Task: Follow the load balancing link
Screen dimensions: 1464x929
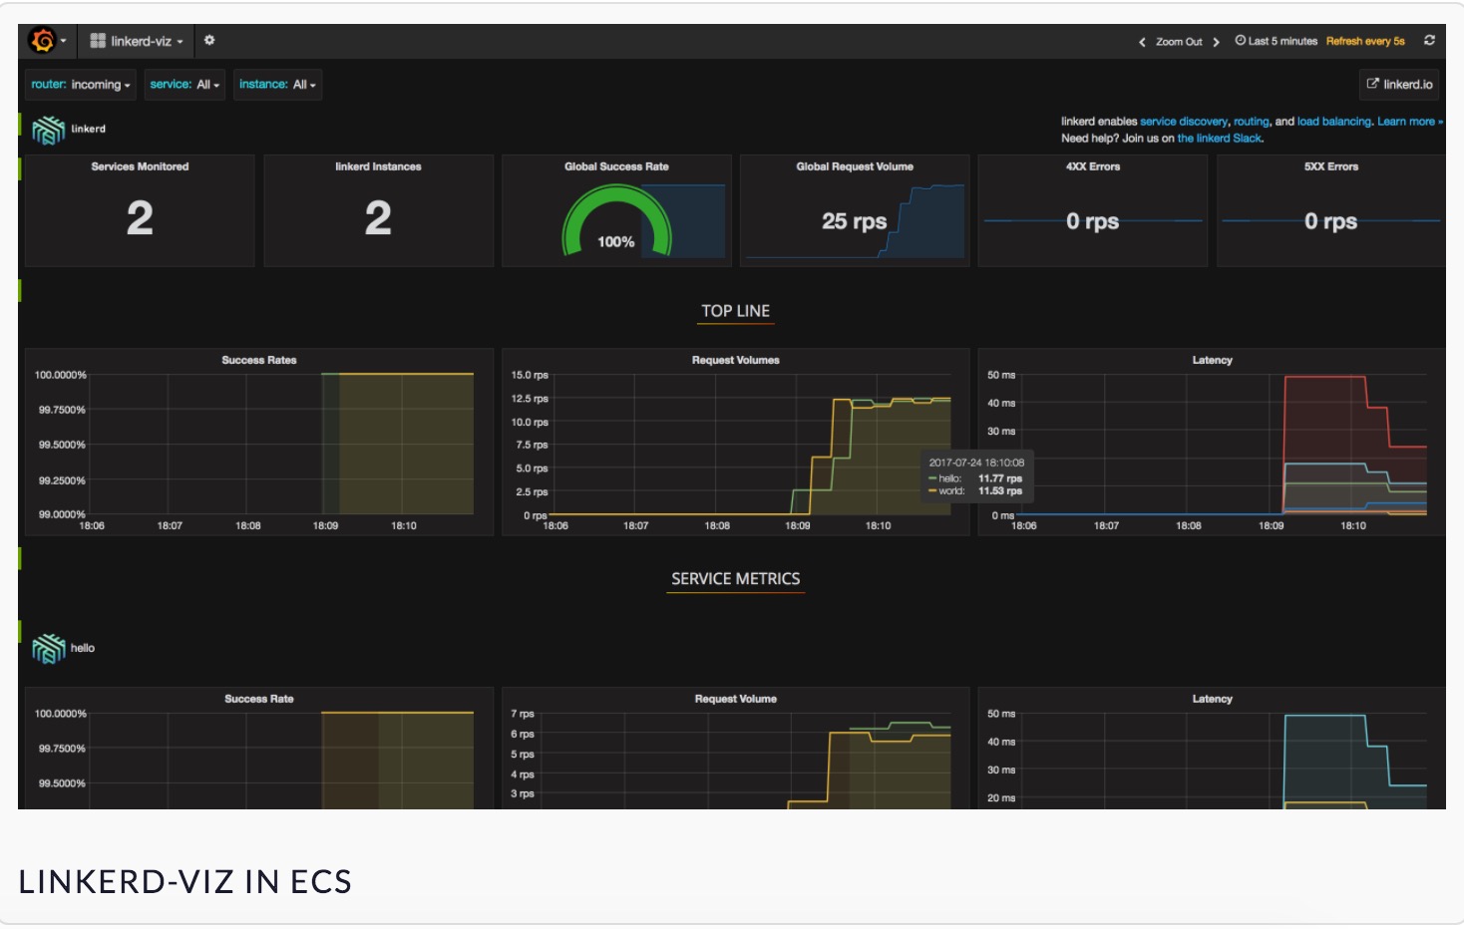Action: (x=1334, y=122)
